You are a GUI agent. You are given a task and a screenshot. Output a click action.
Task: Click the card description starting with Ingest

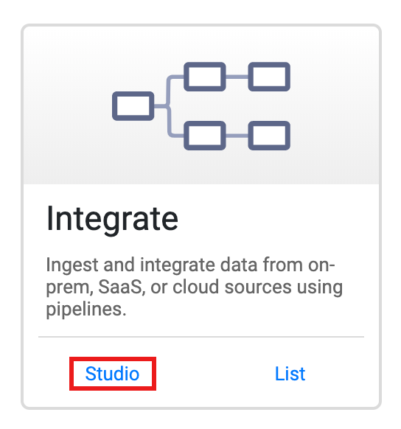point(194,287)
